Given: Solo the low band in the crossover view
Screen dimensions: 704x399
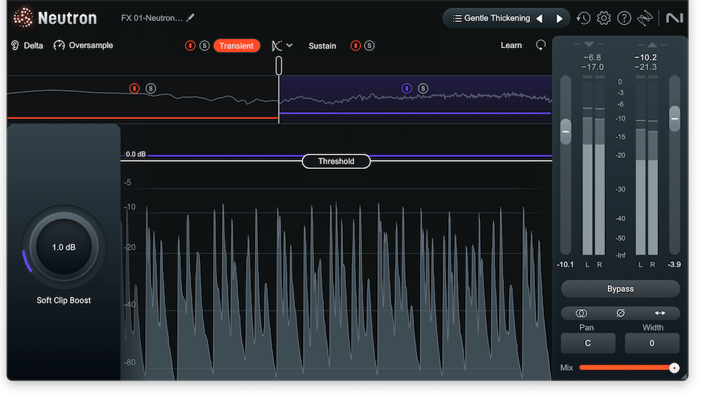Looking at the screenshot, I should 151,89.
